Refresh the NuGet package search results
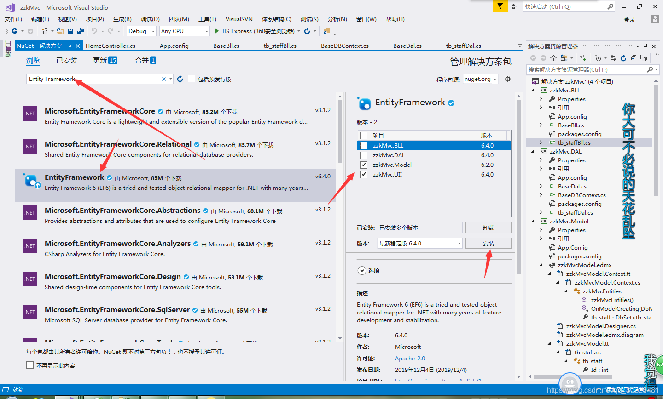 pos(180,79)
